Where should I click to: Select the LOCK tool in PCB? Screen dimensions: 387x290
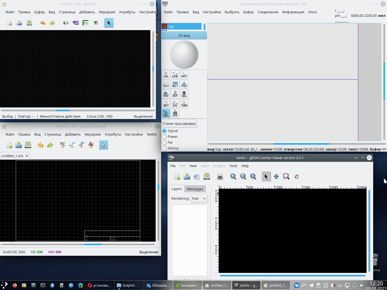coord(175,114)
